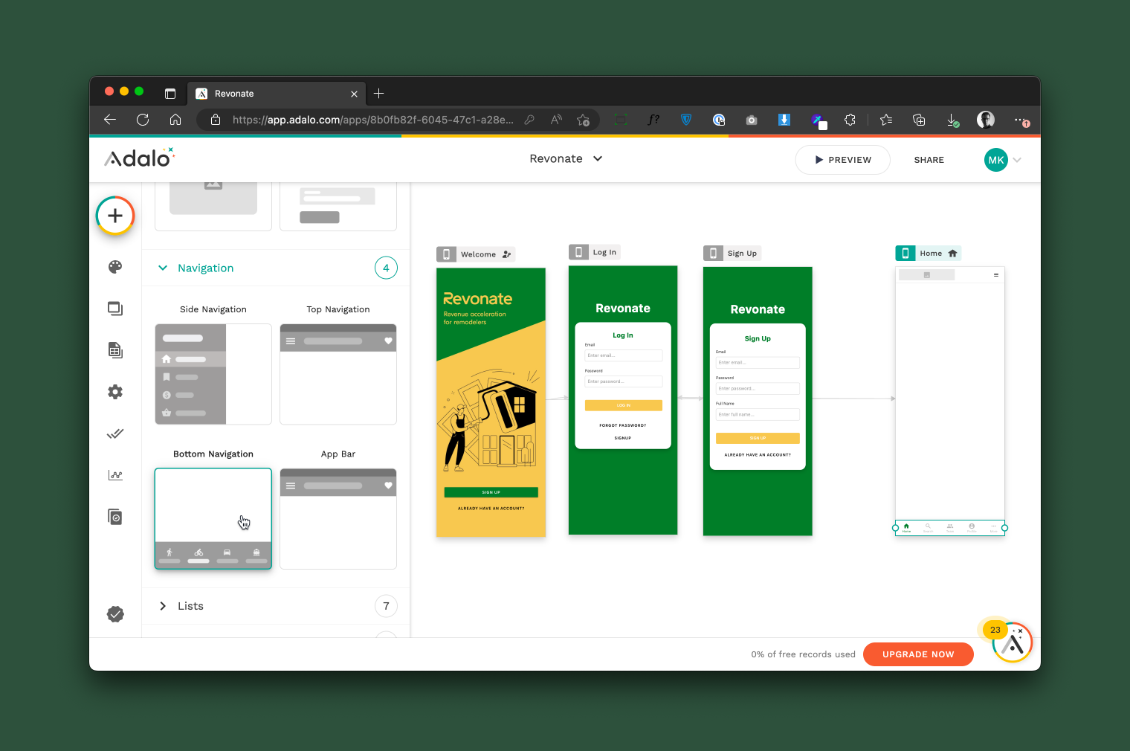
Task: Click the Upgrade Now button
Action: (x=918, y=654)
